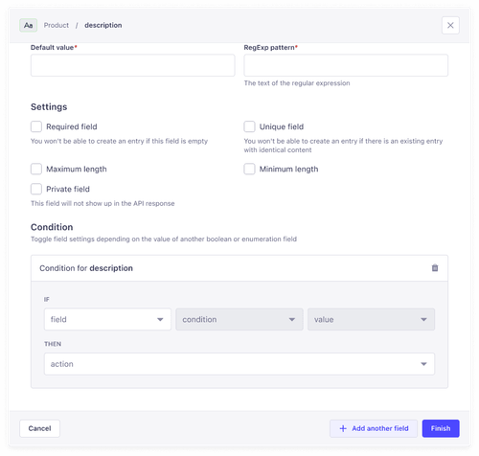Open the IF field dropdown
Screen dimensions: 479x456
point(107,319)
